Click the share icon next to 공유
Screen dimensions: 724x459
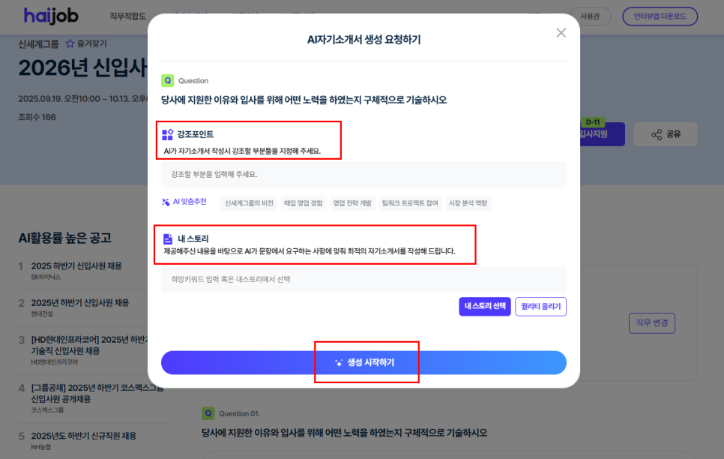coord(657,134)
